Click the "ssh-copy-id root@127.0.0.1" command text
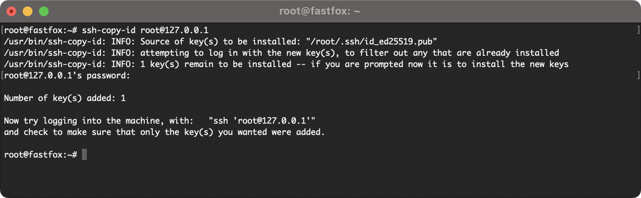The height and width of the screenshot is (198, 641). 145,30
